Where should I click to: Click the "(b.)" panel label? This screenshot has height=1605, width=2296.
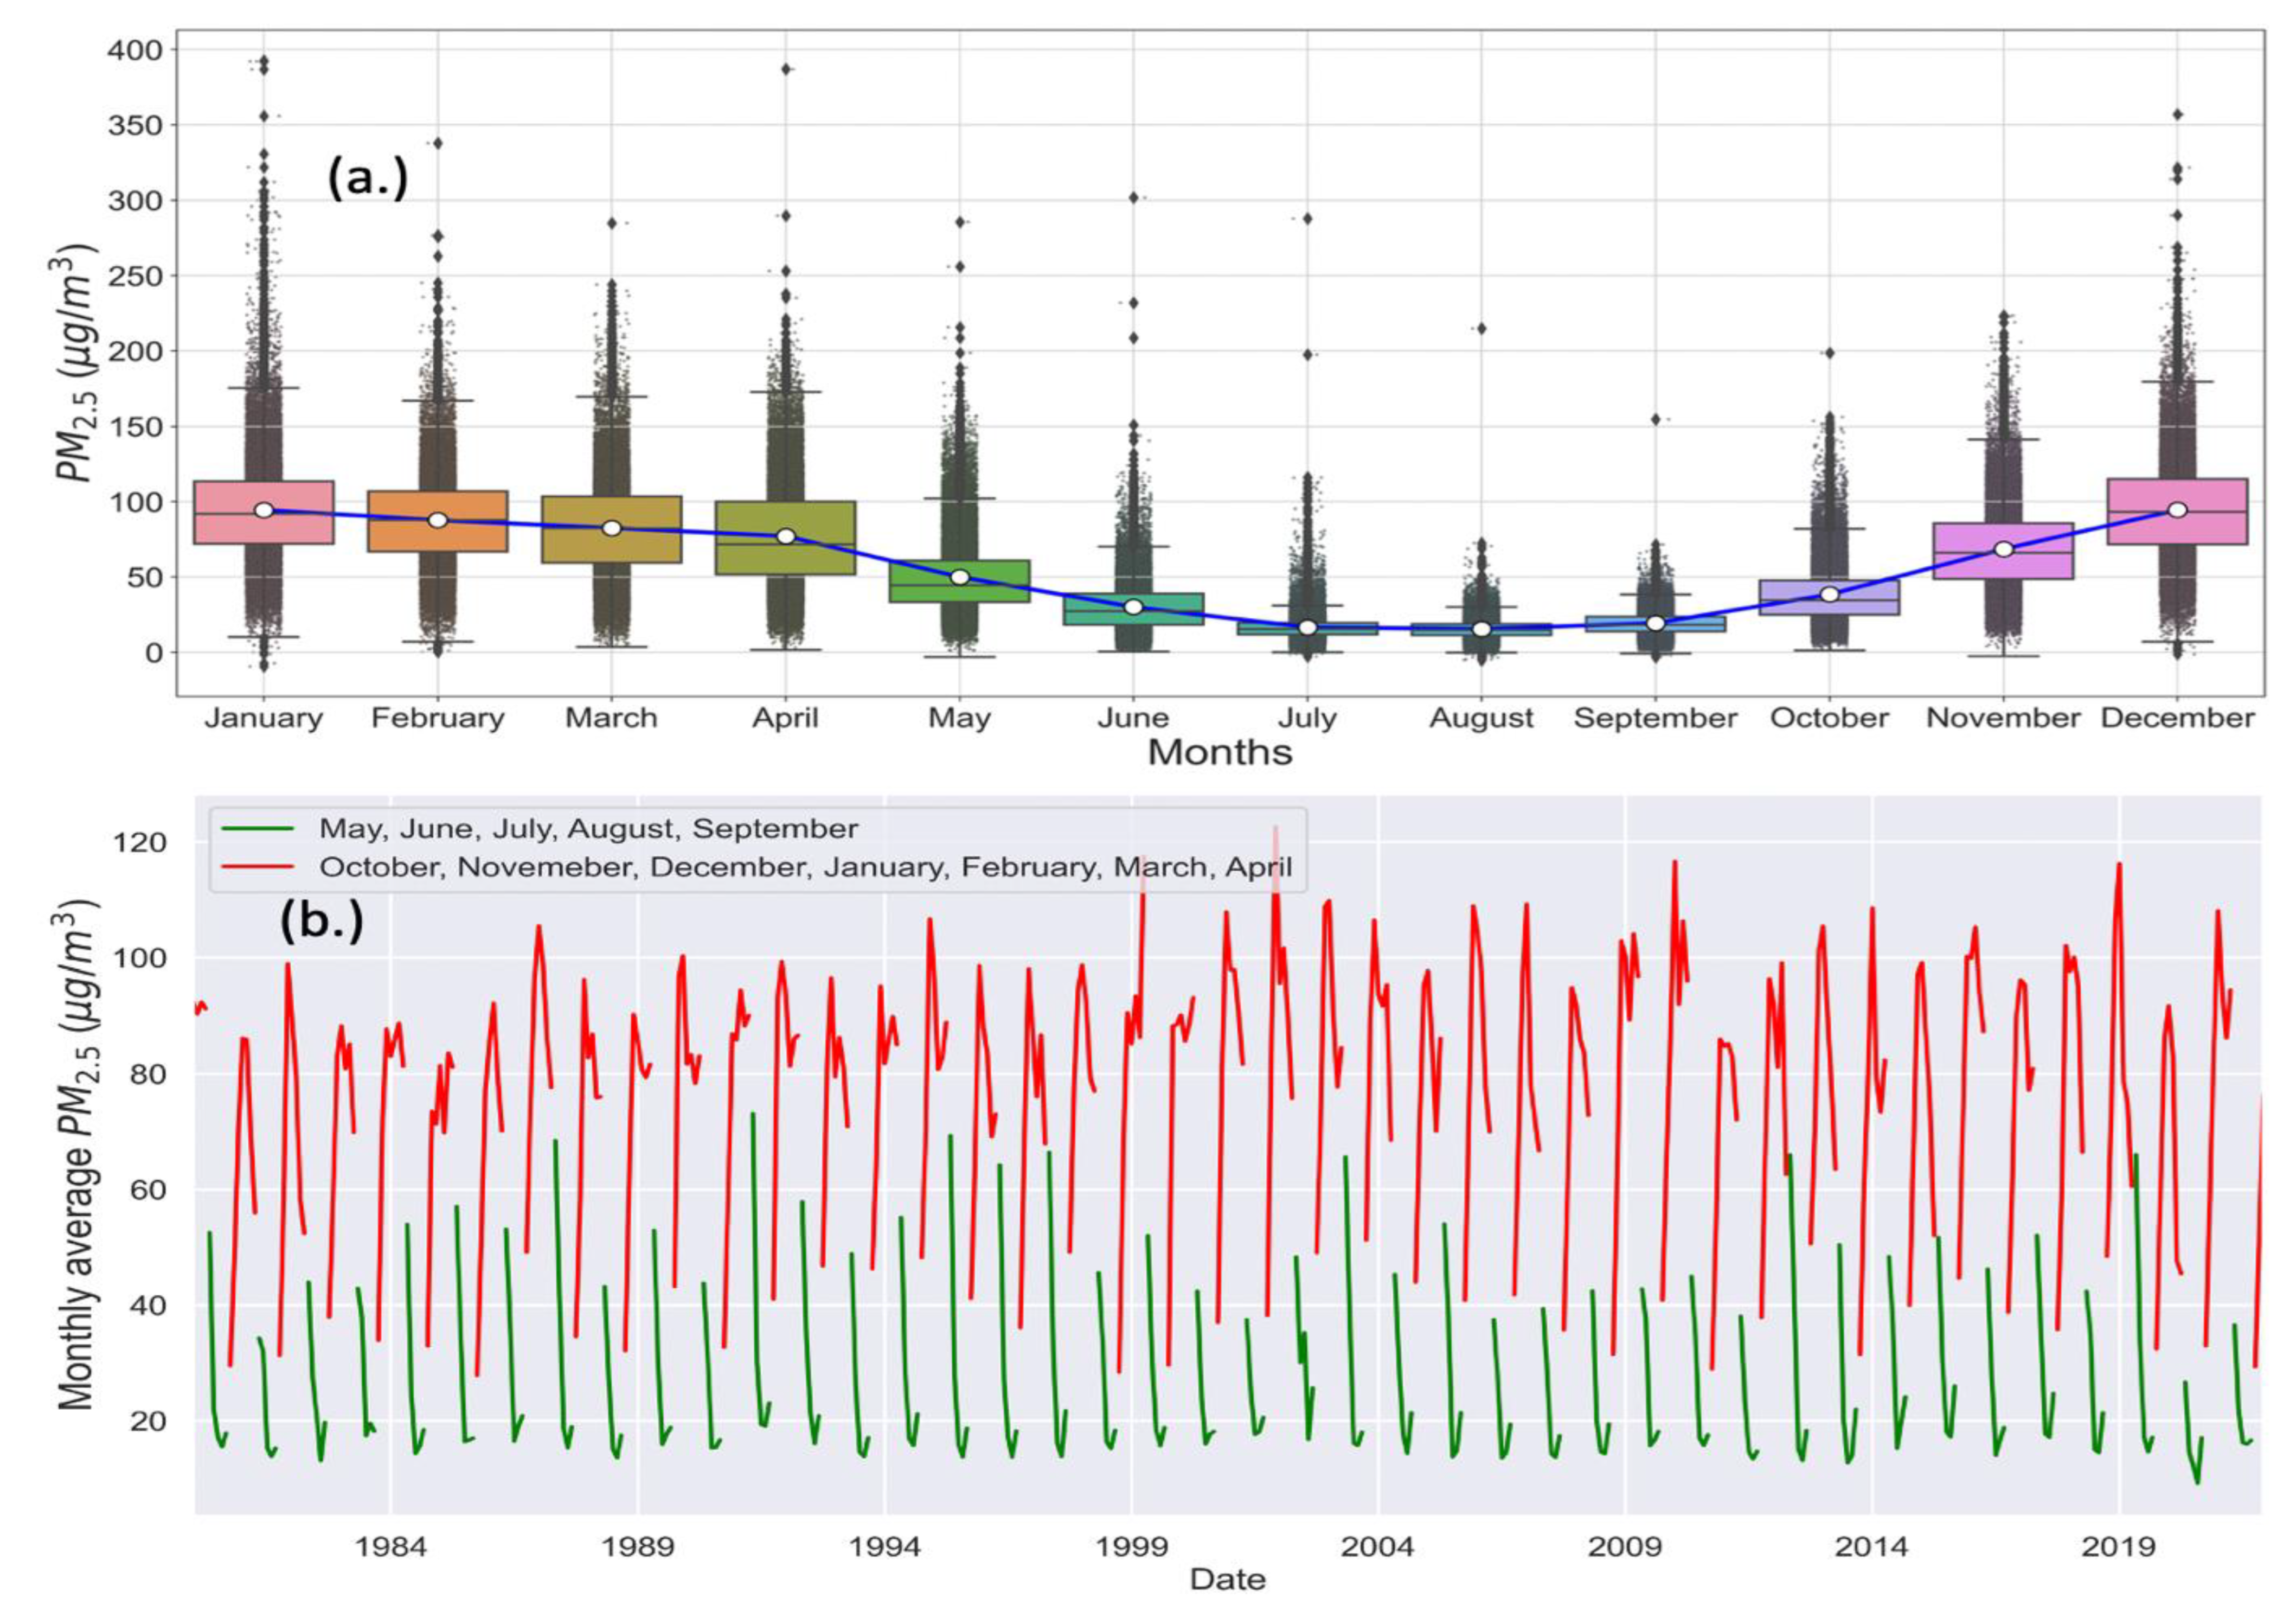click(x=321, y=921)
